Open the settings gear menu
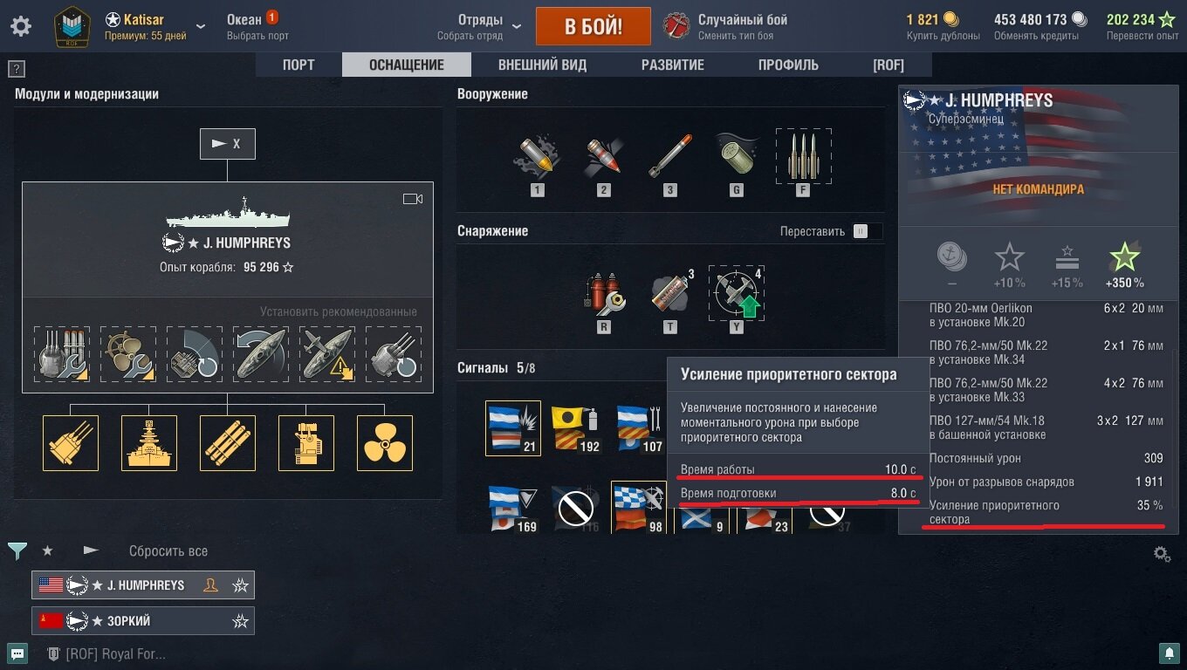This screenshot has width=1187, height=670. tap(21, 26)
